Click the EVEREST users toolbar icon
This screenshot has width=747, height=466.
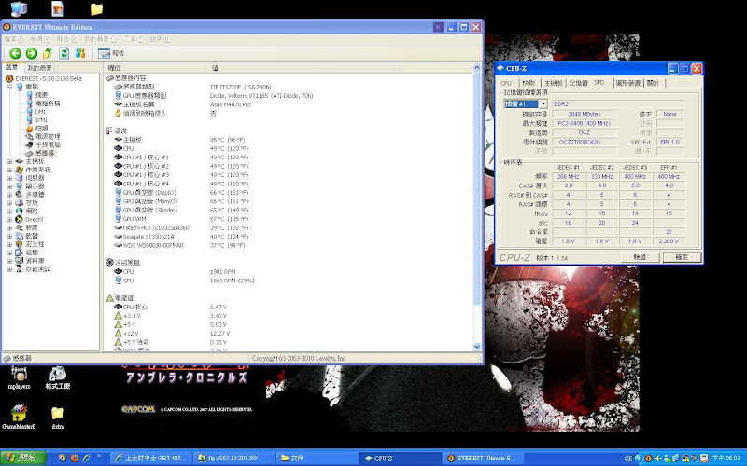tap(80, 53)
